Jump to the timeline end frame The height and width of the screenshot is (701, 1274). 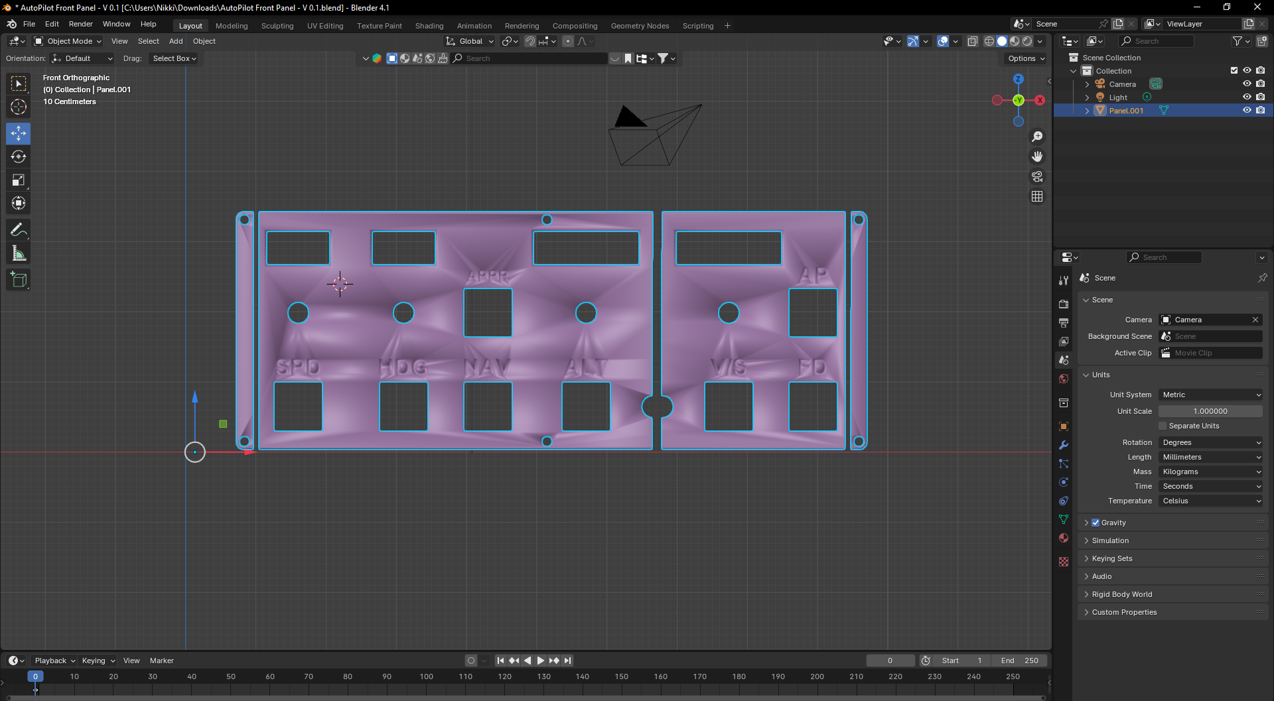(x=567, y=661)
